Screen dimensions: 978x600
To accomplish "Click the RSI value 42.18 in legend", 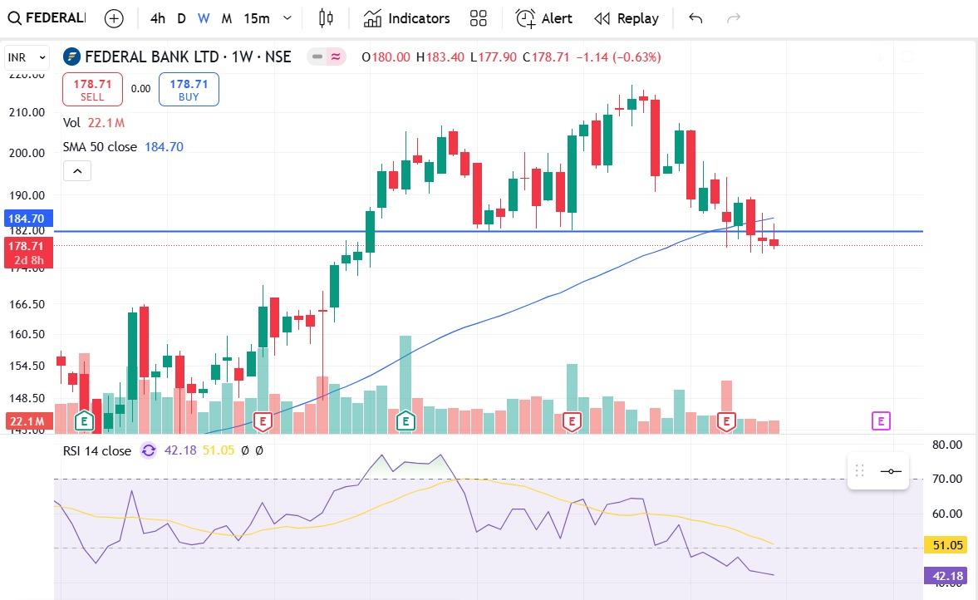I will (180, 450).
